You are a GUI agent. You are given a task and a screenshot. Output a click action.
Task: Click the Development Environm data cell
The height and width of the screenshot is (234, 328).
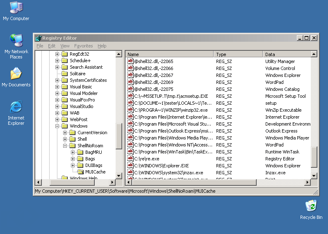coord(288,124)
